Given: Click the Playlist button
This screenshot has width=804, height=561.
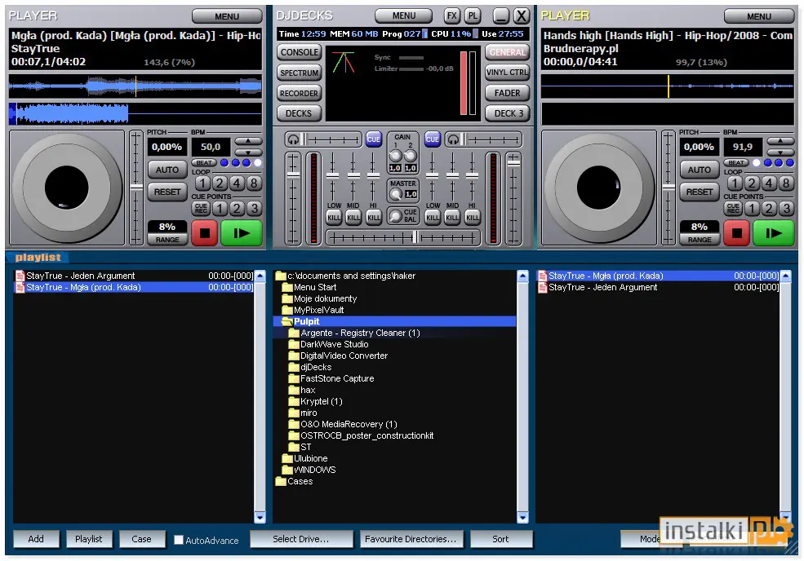Looking at the screenshot, I should [89, 539].
